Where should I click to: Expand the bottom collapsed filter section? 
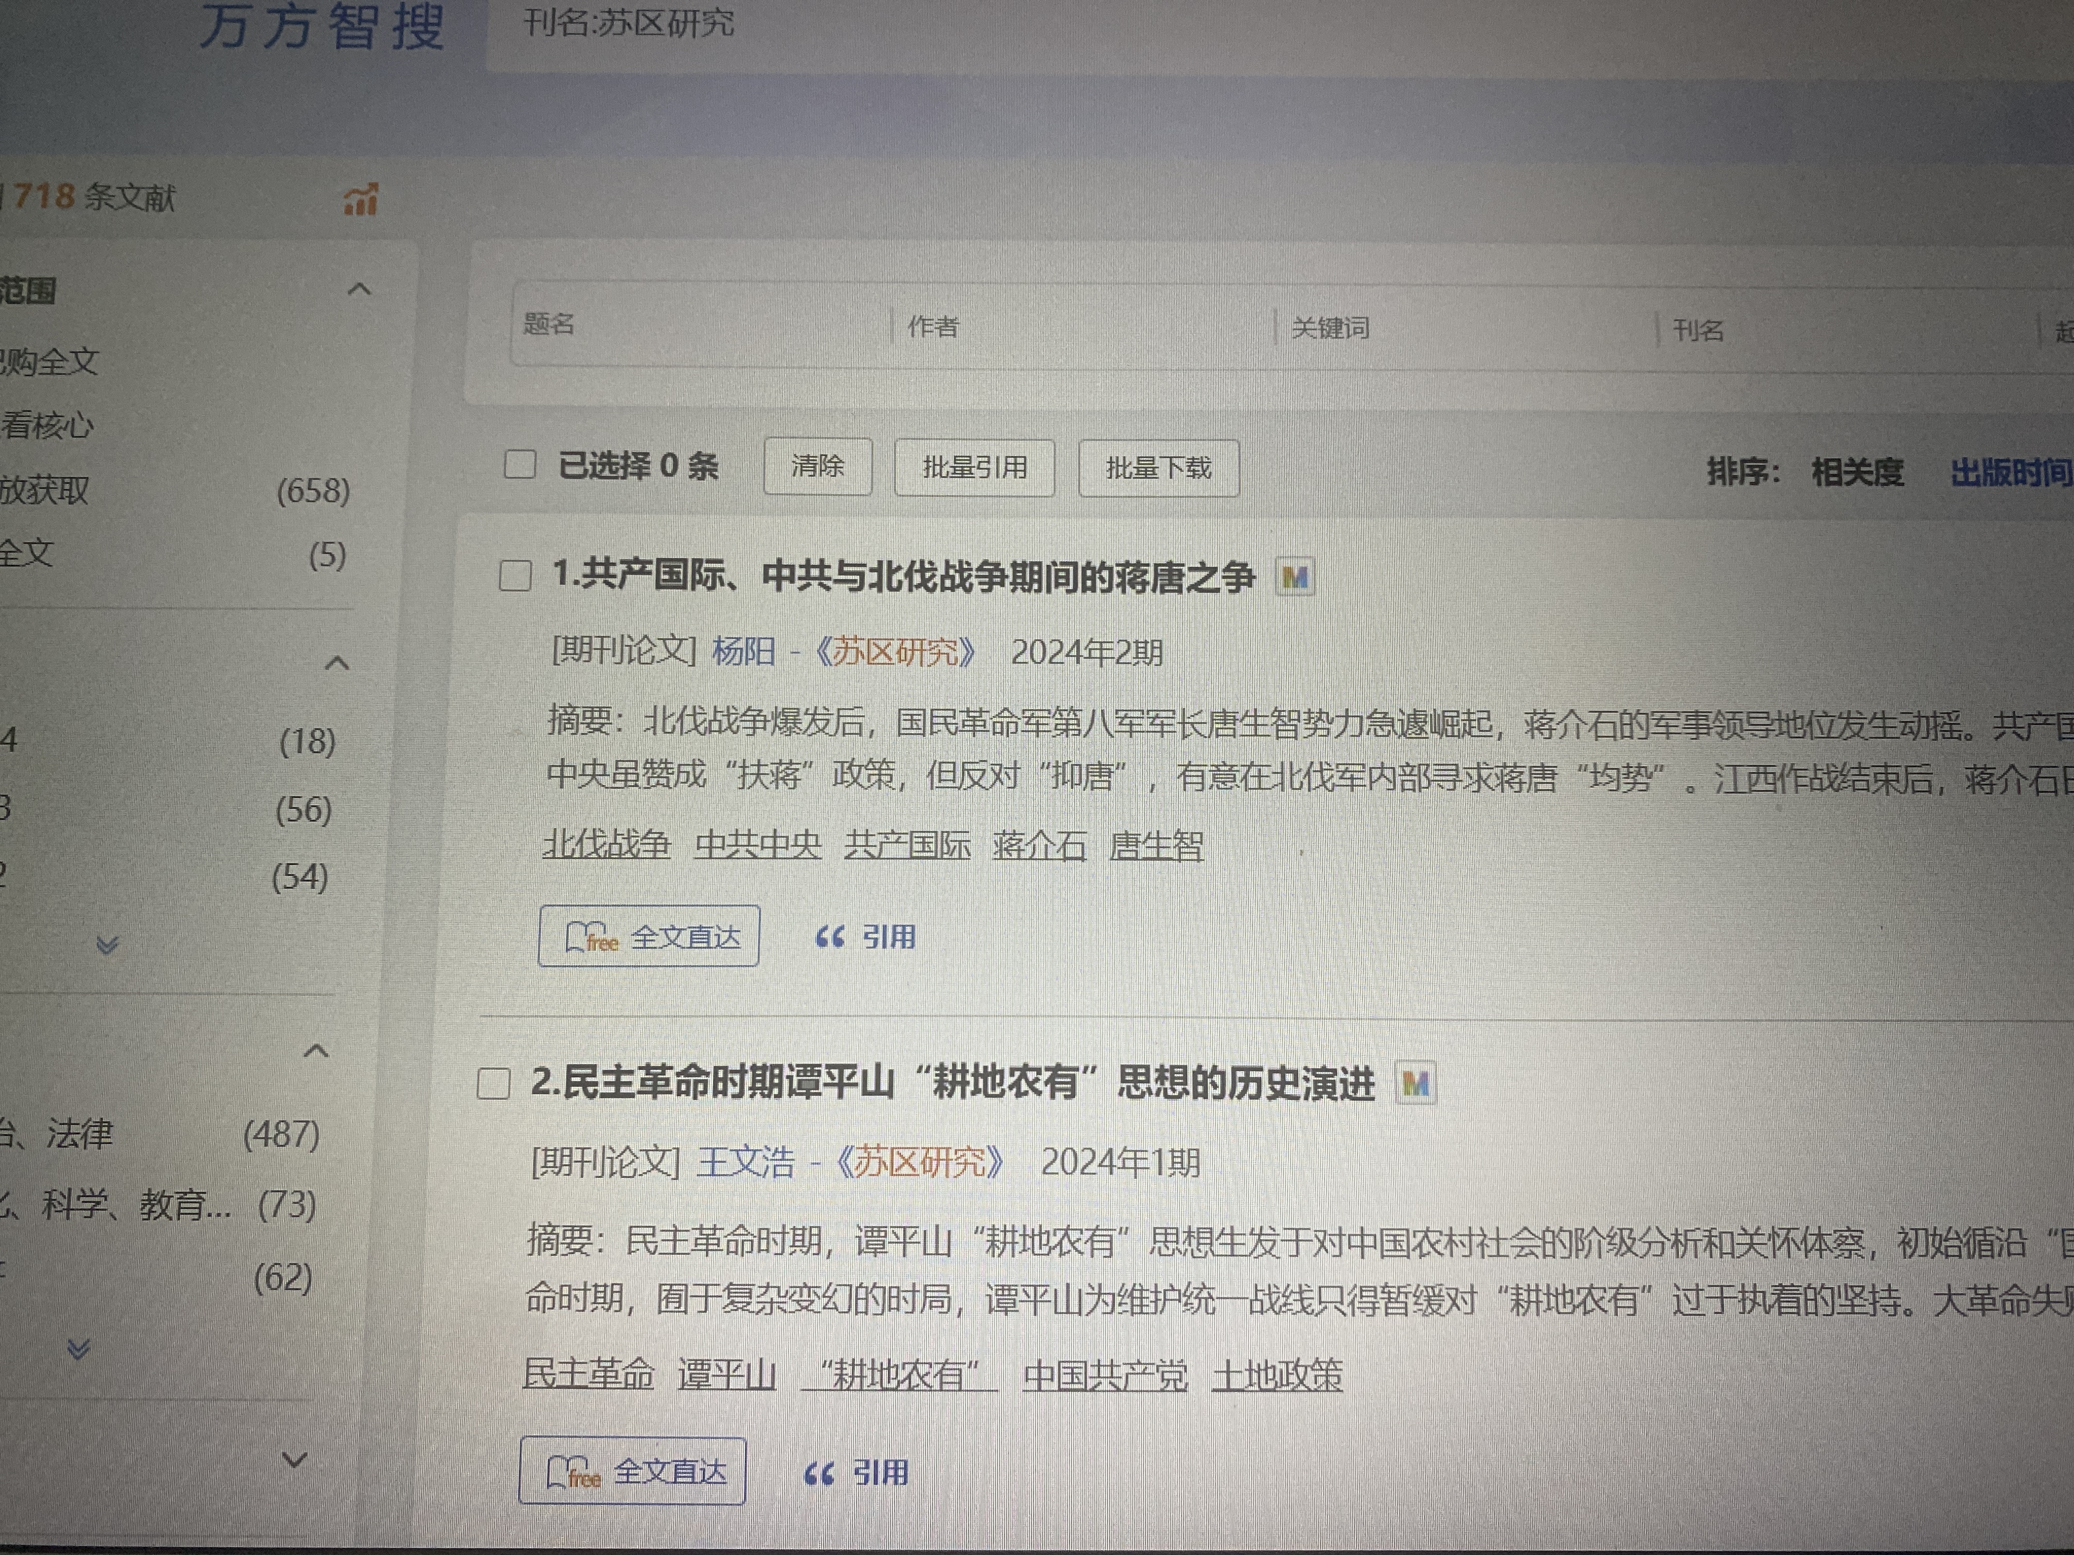(294, 1459)
